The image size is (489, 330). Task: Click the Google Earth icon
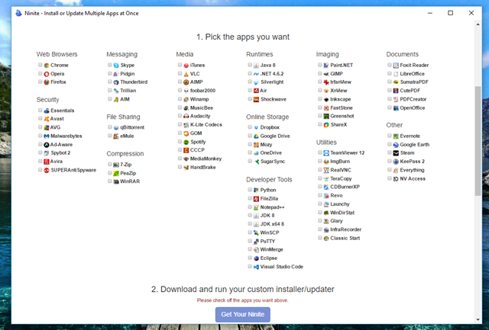pyautogui.click(x=396, y=145)
